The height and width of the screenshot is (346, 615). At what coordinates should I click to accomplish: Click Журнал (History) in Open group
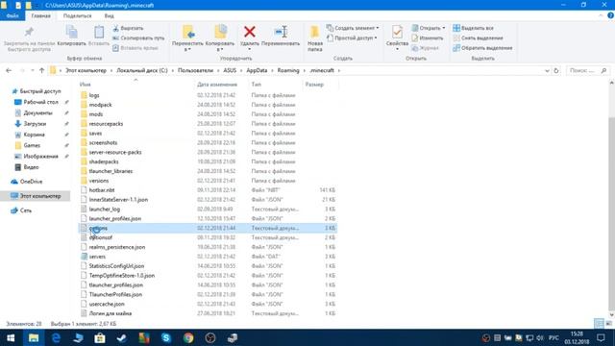[425, 48]
